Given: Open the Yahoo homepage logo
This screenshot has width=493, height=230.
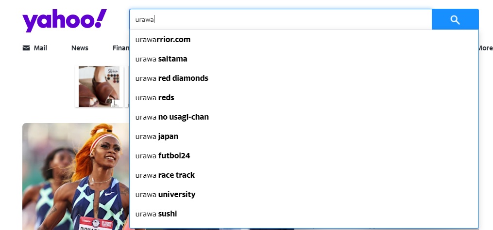Looking at the screenshot, I should (64, 21).
